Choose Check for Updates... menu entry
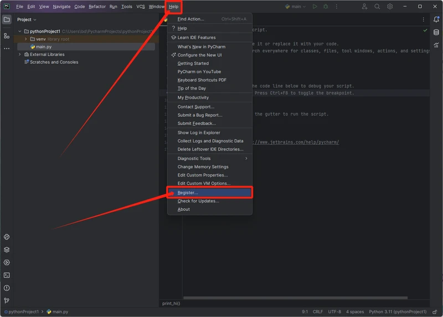443x317 pixels. (198, 201)
